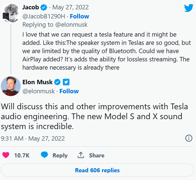Follow the @elonmusk account
Screen dimensions: 196x180
(x=69, y=91)
